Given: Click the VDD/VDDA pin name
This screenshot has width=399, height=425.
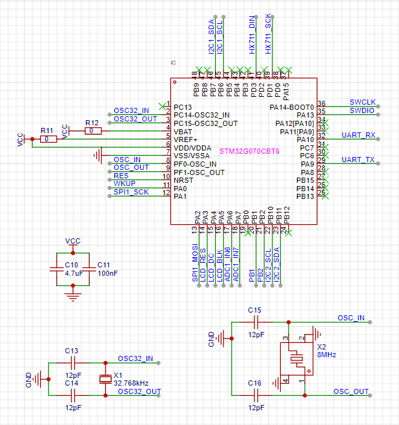Looking at the screenshot, I should [192, 148].
